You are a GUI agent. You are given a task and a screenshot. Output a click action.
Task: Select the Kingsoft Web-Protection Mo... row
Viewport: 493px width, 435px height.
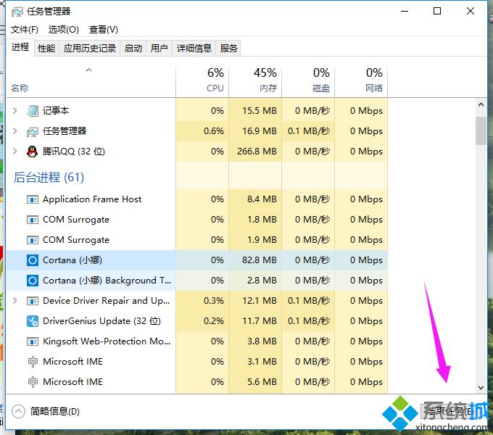(x=196, y=341)
